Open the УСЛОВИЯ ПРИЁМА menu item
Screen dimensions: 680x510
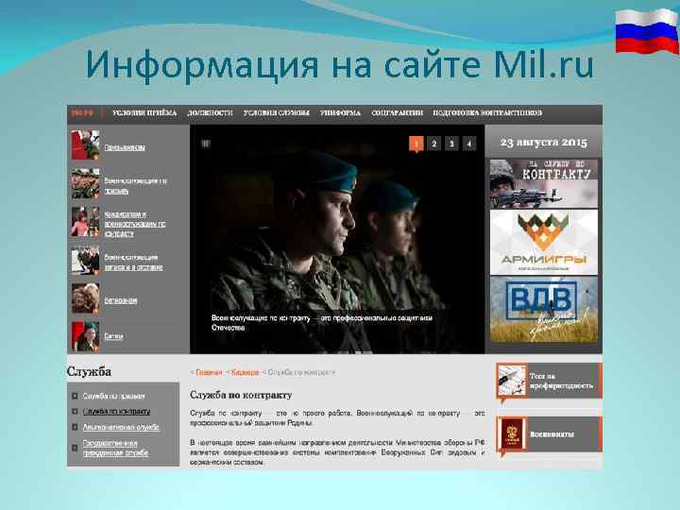pyautogui.click(x=144, y=112)
